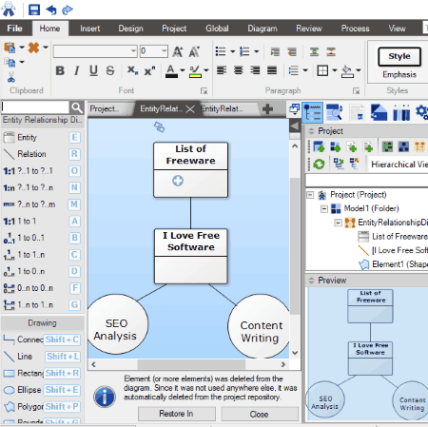428x427 pixels.
Task: Close the active EntityRelat.. tab
Action: click(190, 109)
